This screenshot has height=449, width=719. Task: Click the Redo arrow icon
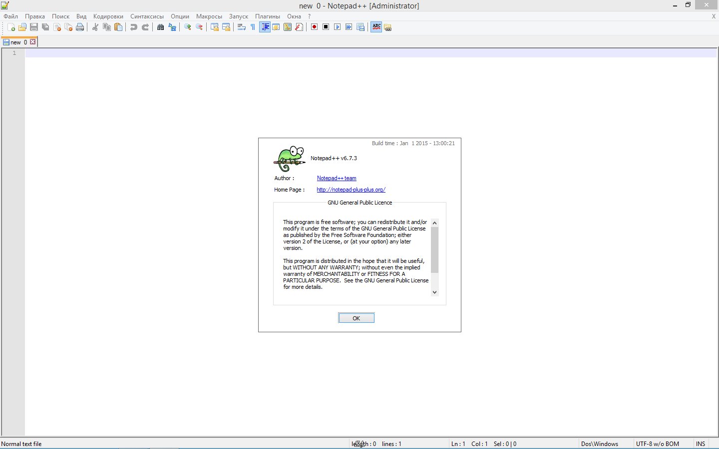click(x=145, y=27)
